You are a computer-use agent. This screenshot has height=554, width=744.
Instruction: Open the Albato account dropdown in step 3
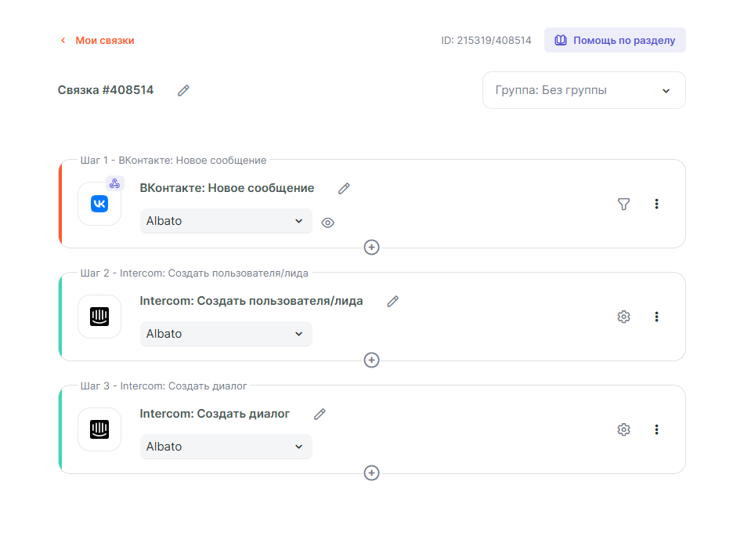pos(226,447)
